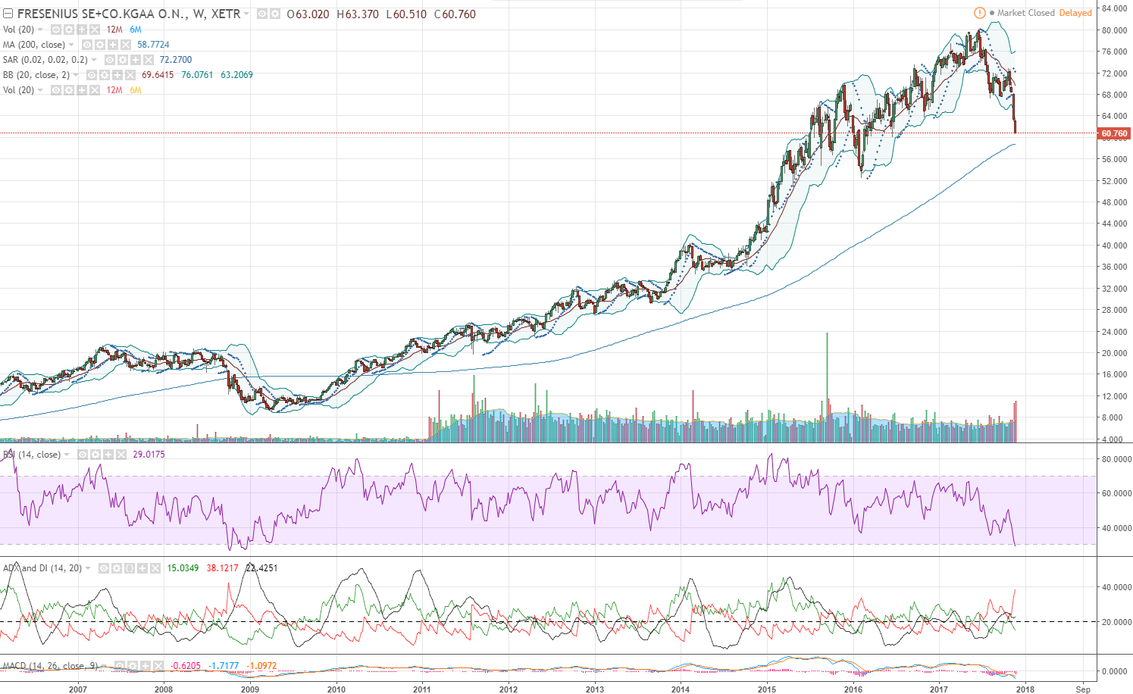The image size is (1133, 694).
Task: Click the orange Delayed data link
Action: tap(1075, 13)
